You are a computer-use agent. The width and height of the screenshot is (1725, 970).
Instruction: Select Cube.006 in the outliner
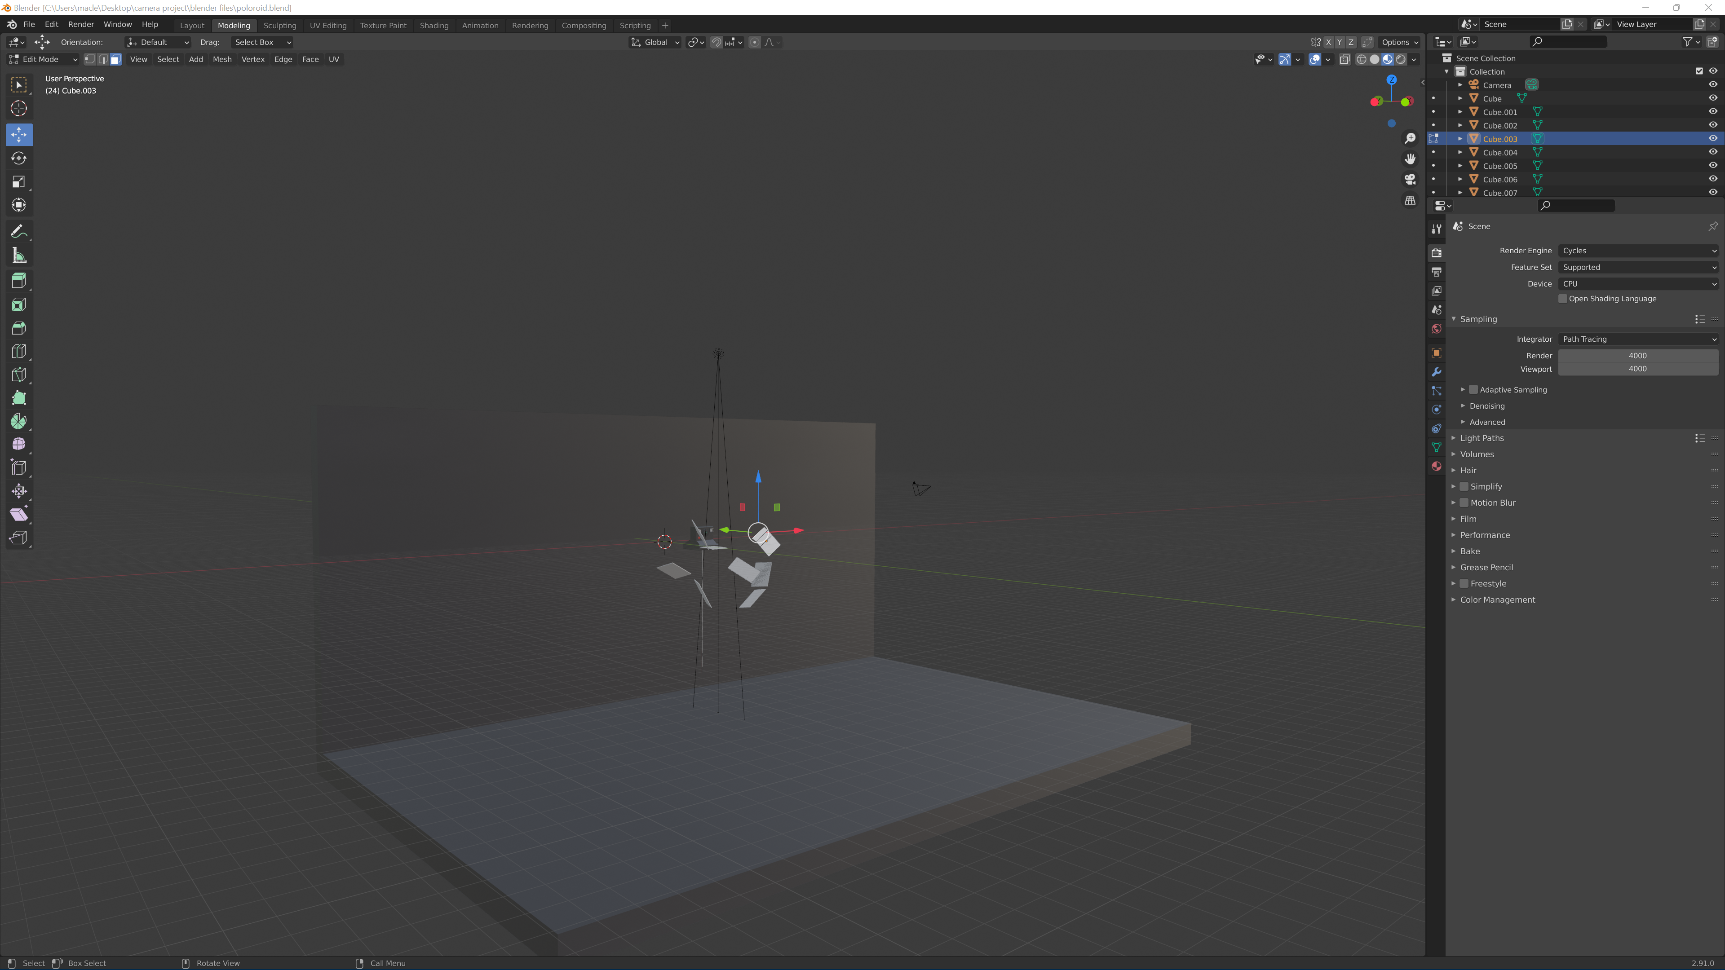tap(1500, 180)
